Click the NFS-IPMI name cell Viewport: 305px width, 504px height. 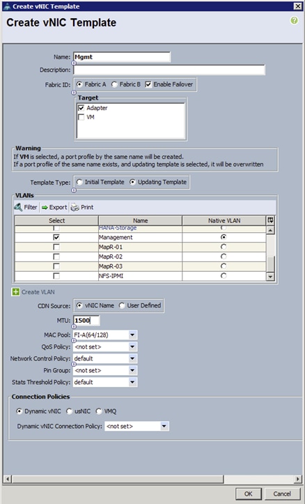click(140, 276)
